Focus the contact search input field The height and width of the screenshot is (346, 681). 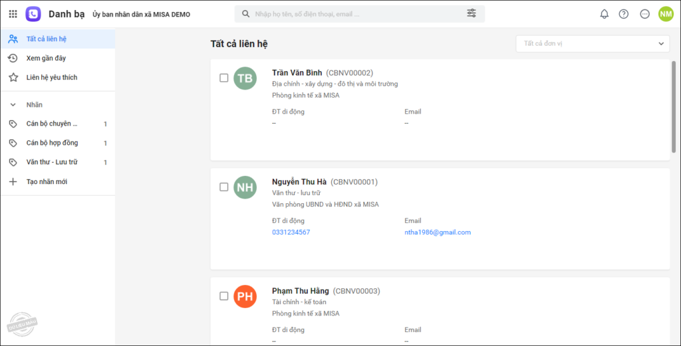click(352, 14)
